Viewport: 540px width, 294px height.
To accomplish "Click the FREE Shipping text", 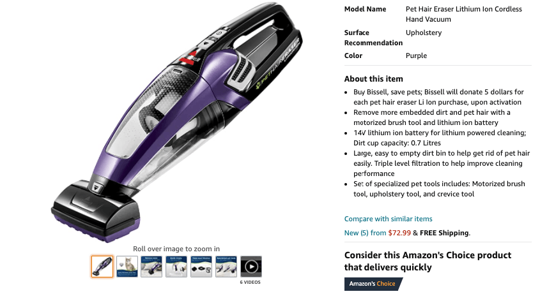I will [445, 233].
